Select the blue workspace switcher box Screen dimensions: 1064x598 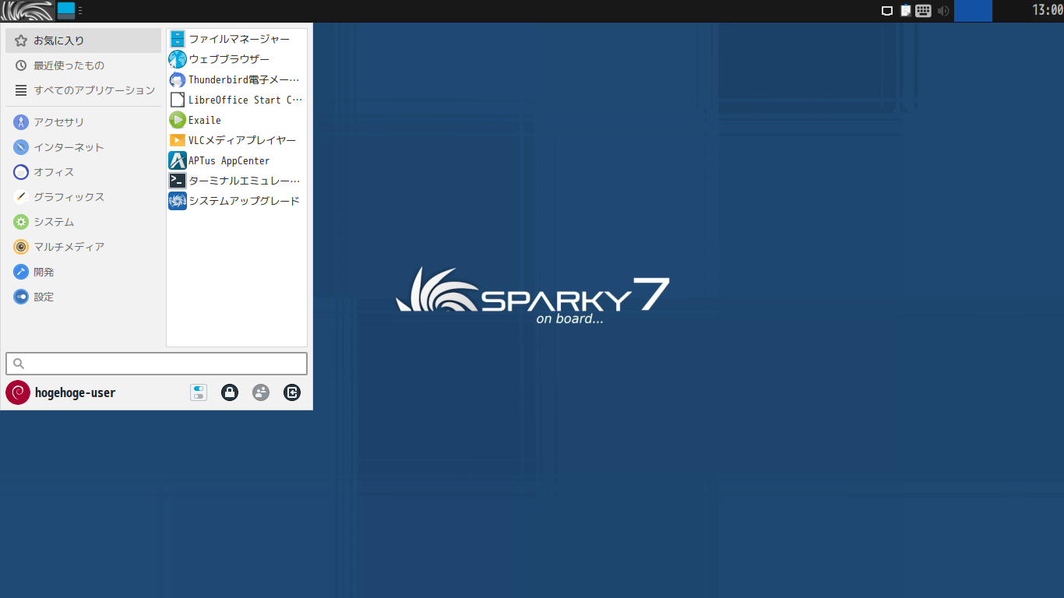pyautogui.click(x=973, y=11)
